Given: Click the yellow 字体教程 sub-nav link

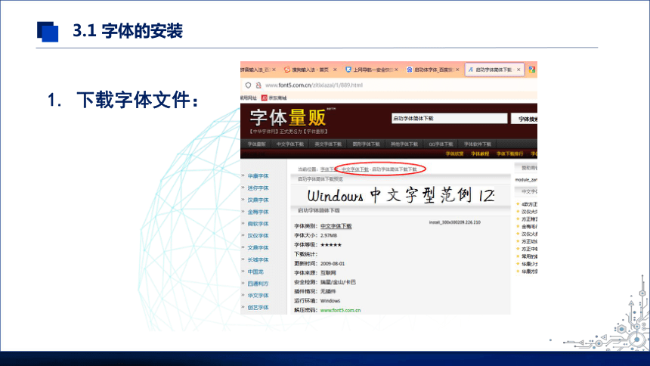Looking at the screenshot, I should point(480,154).
